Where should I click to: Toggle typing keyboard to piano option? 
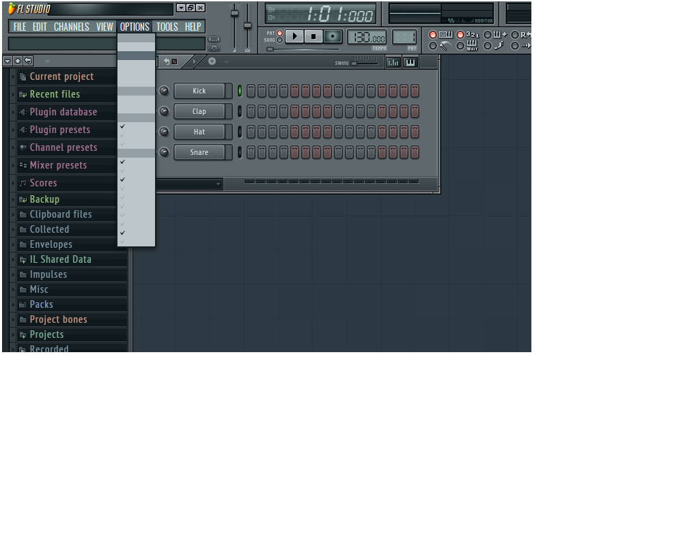click(432, 35)
